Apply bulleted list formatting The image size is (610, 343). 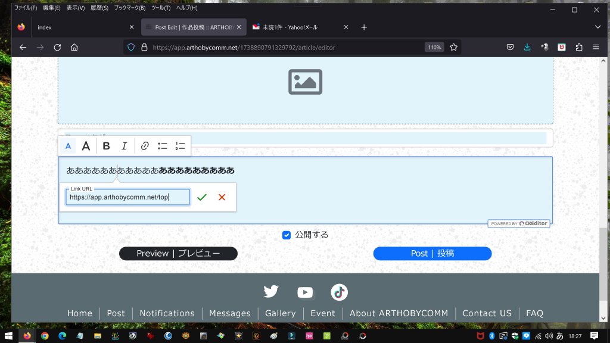(x=163, y=146)
